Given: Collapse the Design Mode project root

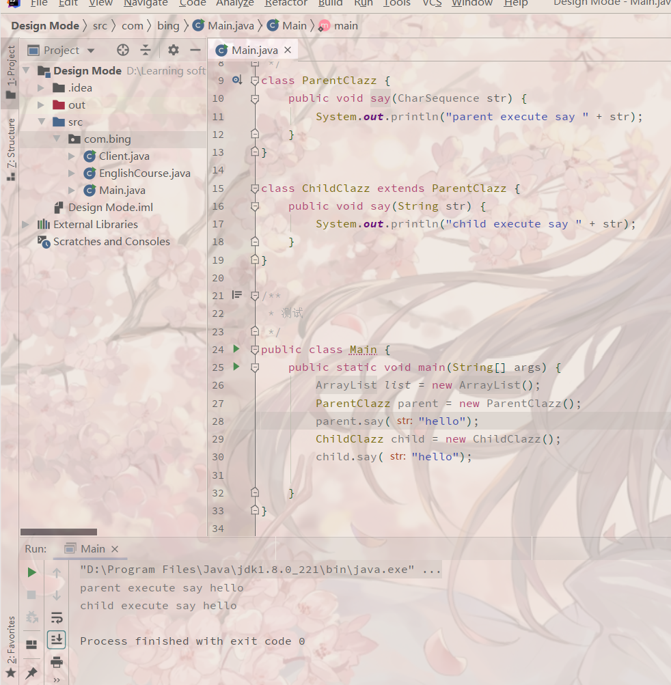Looking at the screenshot, I should coord(26,70).
